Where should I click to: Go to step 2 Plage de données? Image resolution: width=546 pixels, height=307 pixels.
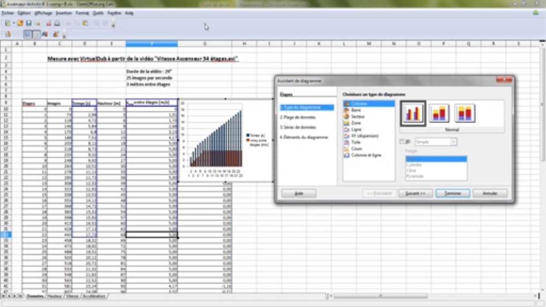[x=298, y=117]
